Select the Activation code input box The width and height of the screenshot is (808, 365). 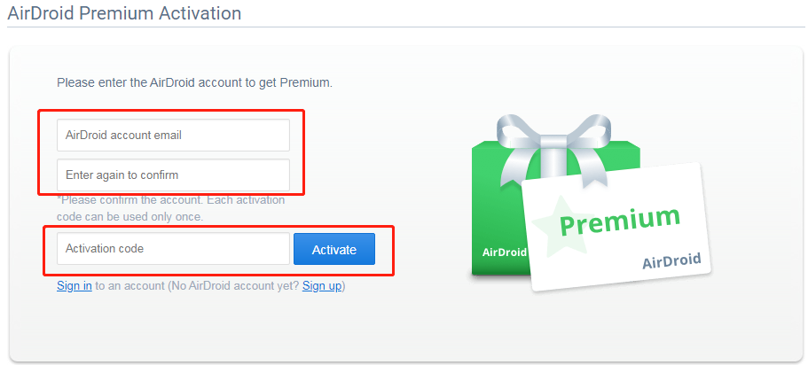coord(173,249)
